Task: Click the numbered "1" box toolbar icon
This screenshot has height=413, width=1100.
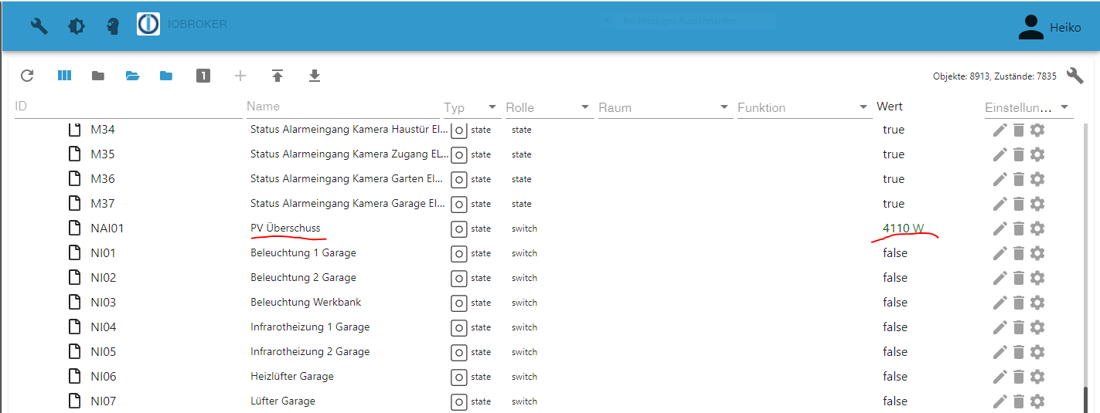Action: point(203,76)
